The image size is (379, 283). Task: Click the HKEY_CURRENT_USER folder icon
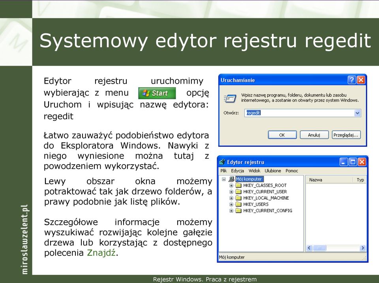(238, 192)
